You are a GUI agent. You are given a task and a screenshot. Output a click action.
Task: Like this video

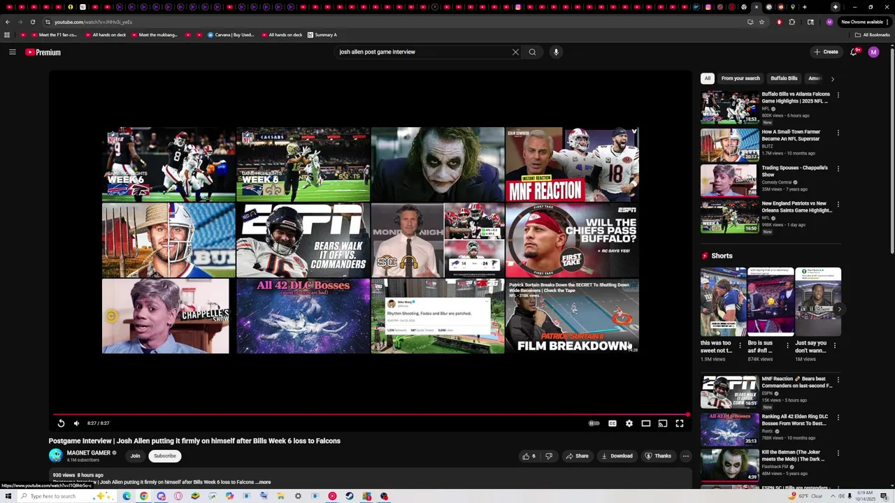click(x=529, y=456)
